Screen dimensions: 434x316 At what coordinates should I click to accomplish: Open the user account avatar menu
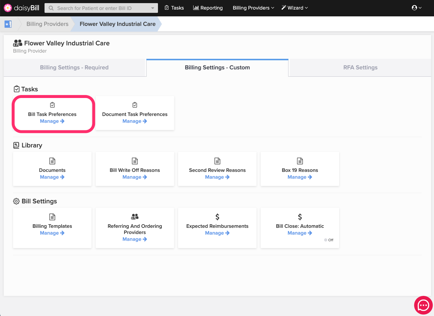point(416,8)
